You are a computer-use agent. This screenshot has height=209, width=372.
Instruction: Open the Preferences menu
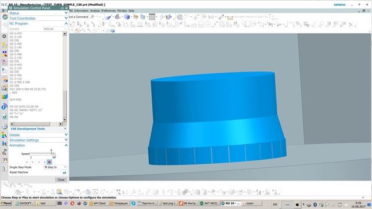109,10
